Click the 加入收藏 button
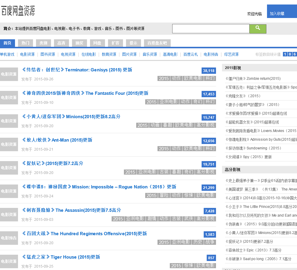 click(x=282, y=11)
